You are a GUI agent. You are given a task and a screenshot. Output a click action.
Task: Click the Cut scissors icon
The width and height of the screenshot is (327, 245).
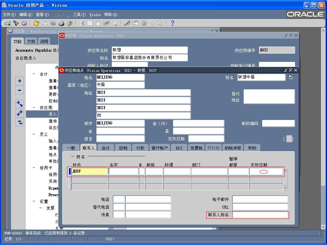82,23
